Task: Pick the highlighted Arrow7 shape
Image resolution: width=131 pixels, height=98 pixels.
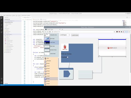Action: (x=51, y=79)
